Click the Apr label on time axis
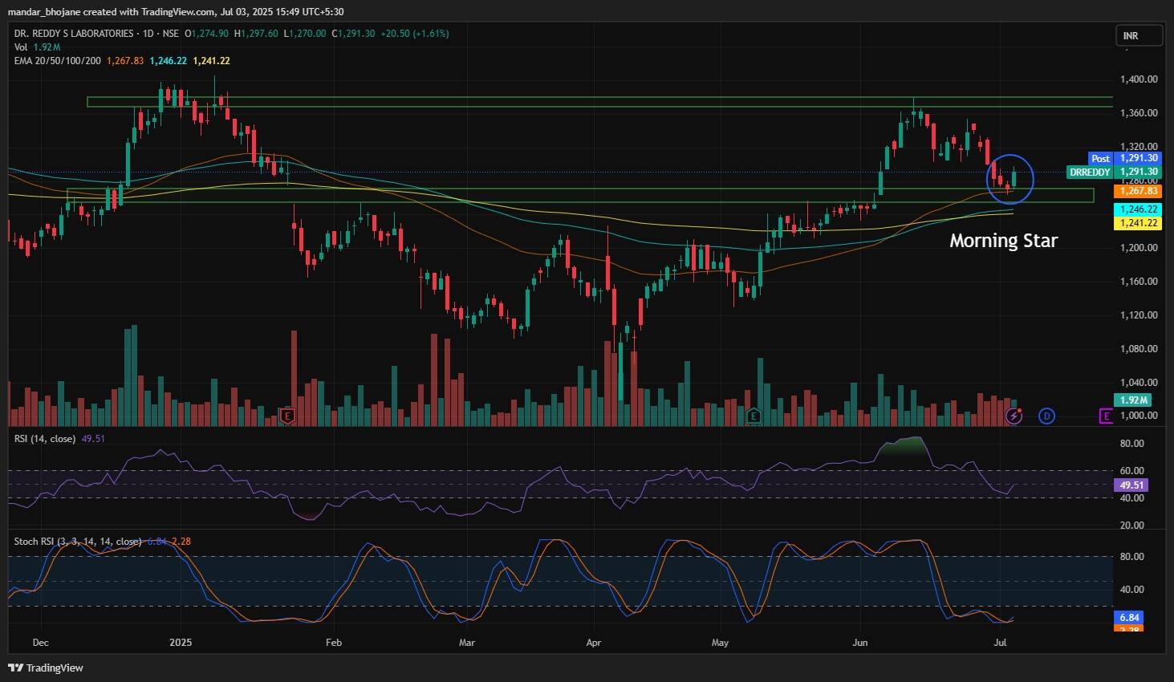This screenshot has width=1174, height=682. tap(594, 643)
